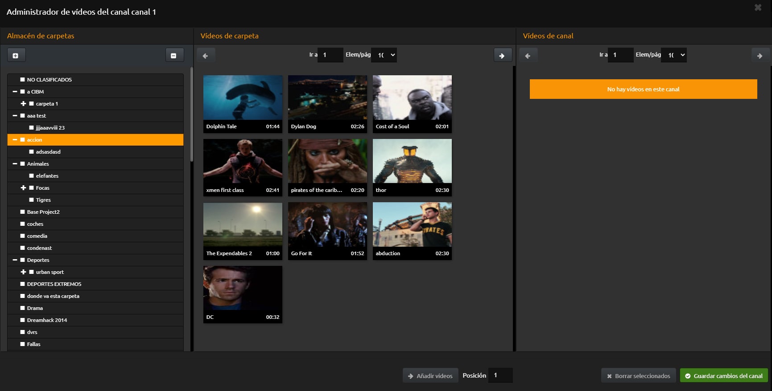Image resolution: width=772 pixels, height=391 pixels.
Task: Collapse the a CIBM folder
Action: coord(15,91)
